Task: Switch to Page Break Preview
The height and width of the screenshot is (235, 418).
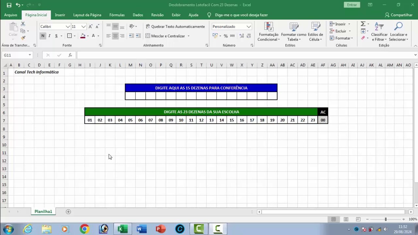Action: (x=358, y=219)
